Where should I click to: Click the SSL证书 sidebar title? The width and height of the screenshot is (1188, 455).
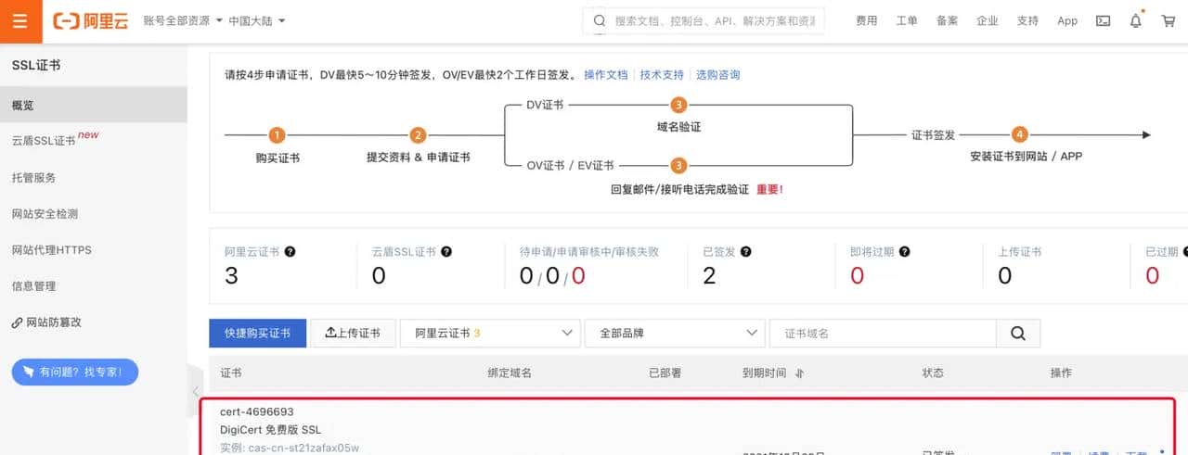click(36, 66)
